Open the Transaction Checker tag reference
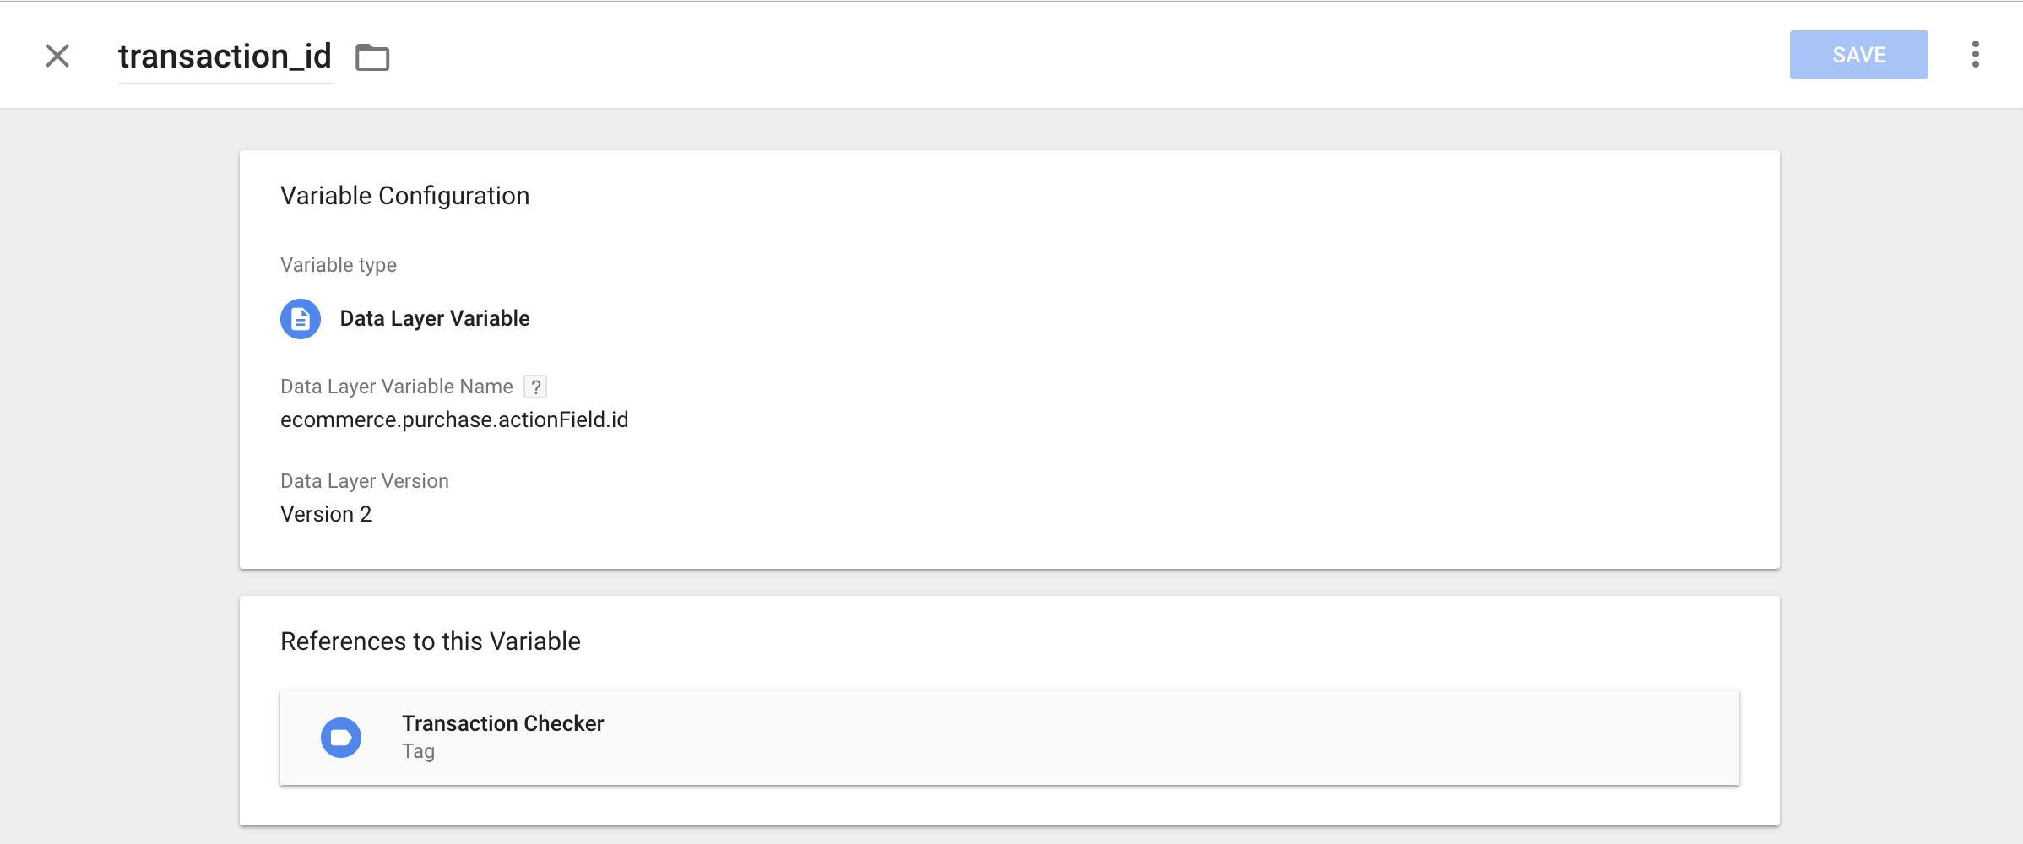The height and width of the screenshot is (844, 2023). click(502, 723)
